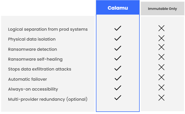The width and height of the screenshot is (185, 114).
Task: Select the Immutable Only column header
Action: coord(162,9)
